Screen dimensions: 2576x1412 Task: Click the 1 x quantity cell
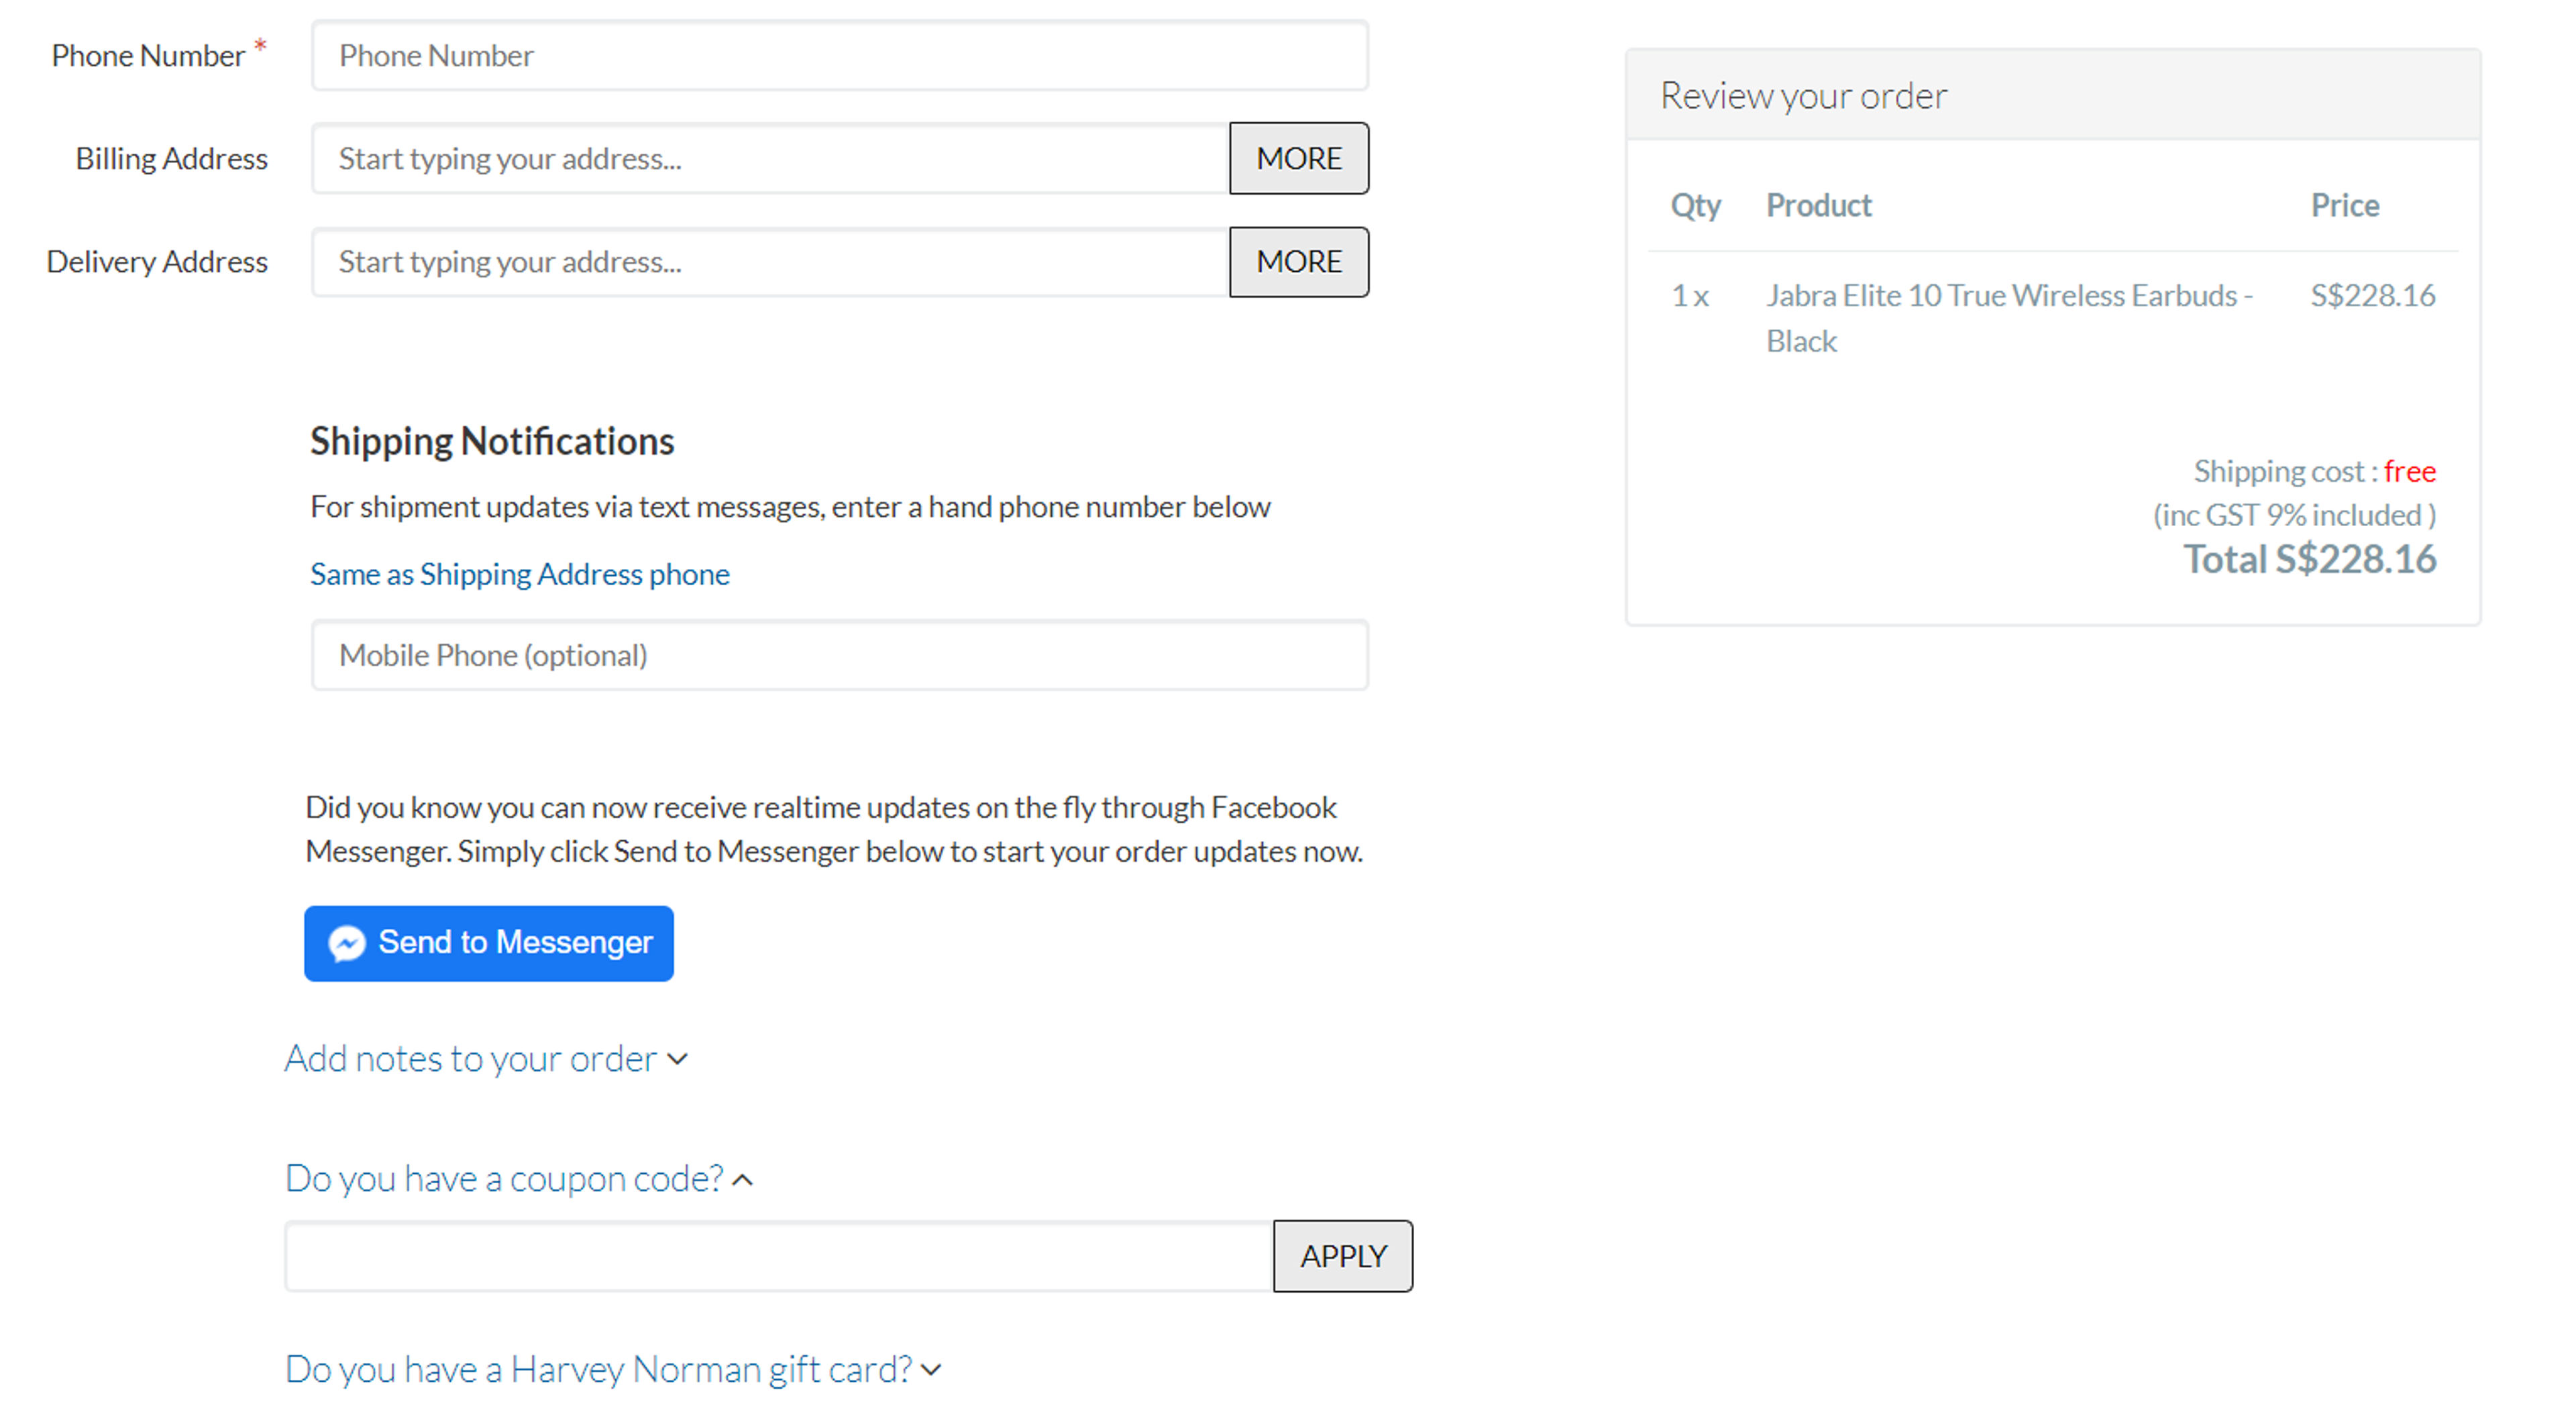tap(1690, 295)
